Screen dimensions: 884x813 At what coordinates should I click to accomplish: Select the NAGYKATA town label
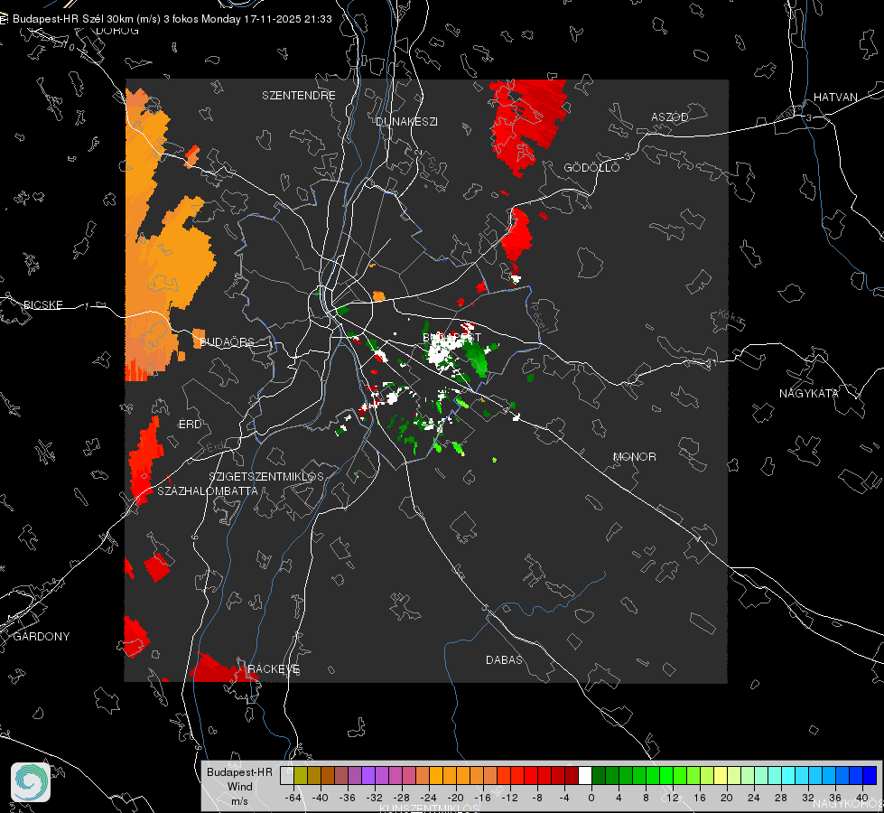point(809,393)
